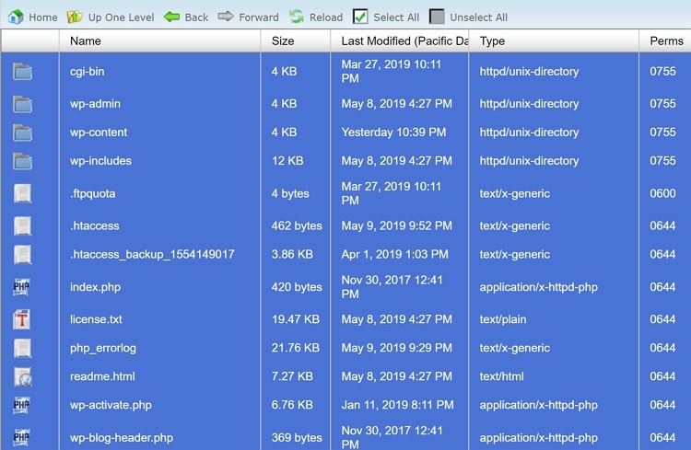Viewport: 691px width, 450px height.
Task: Select the .htaccess file name
Action: coord(95,225)
